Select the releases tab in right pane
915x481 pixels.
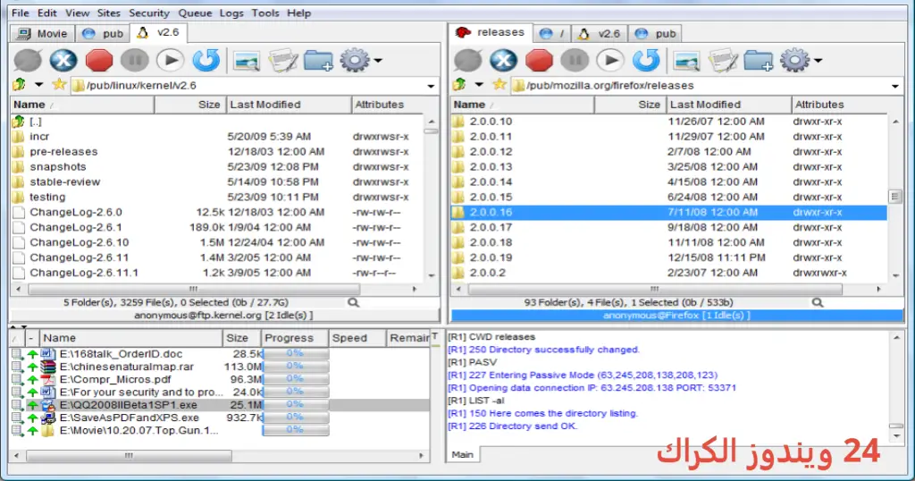491,33
